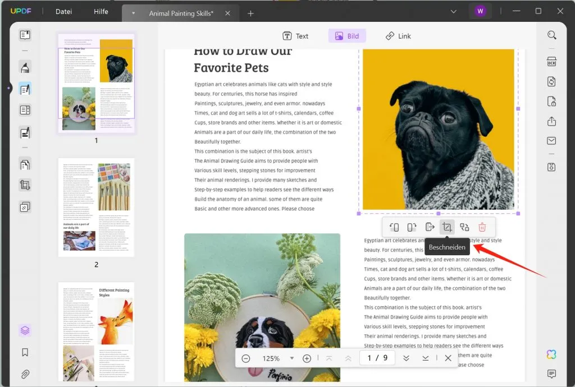The image size is (575, 387).
Task: Go to the last page
Action: 426,358
